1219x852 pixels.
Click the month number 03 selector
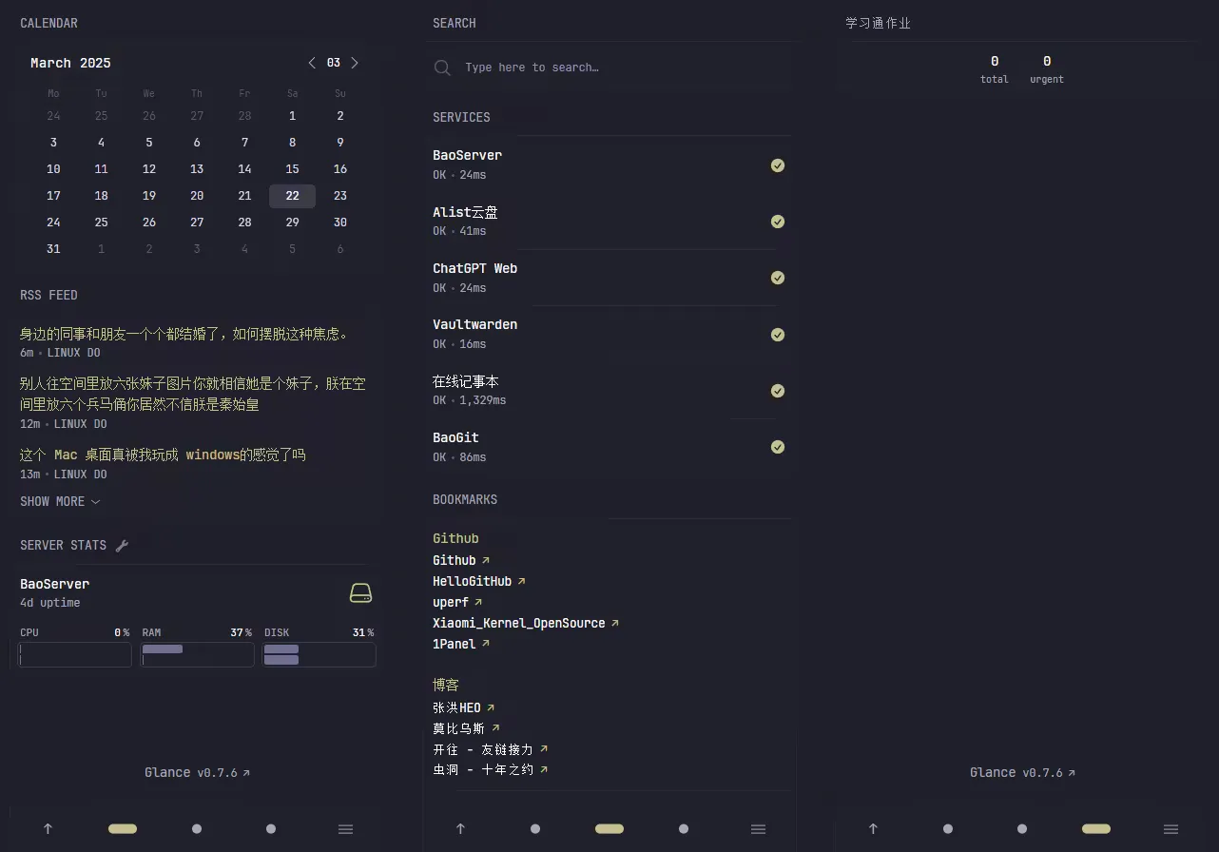coord(334,63)
